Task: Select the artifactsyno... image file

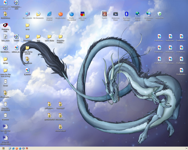Action: [49, 105]
